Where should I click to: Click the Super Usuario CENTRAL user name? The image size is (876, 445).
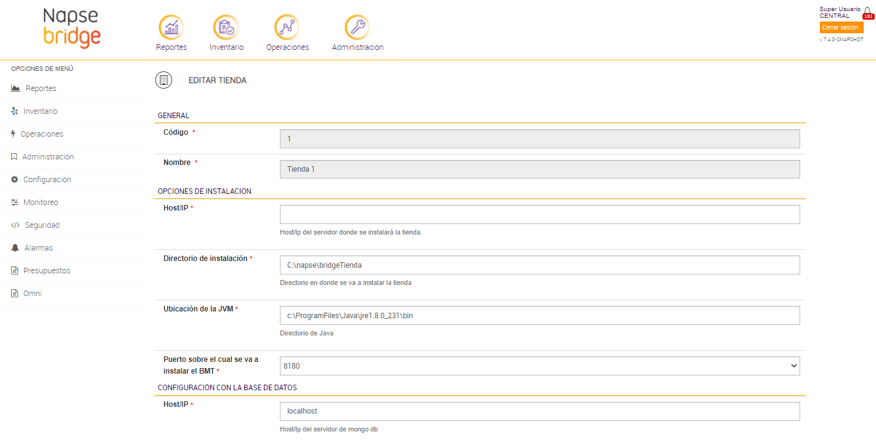tap(840, 12)
